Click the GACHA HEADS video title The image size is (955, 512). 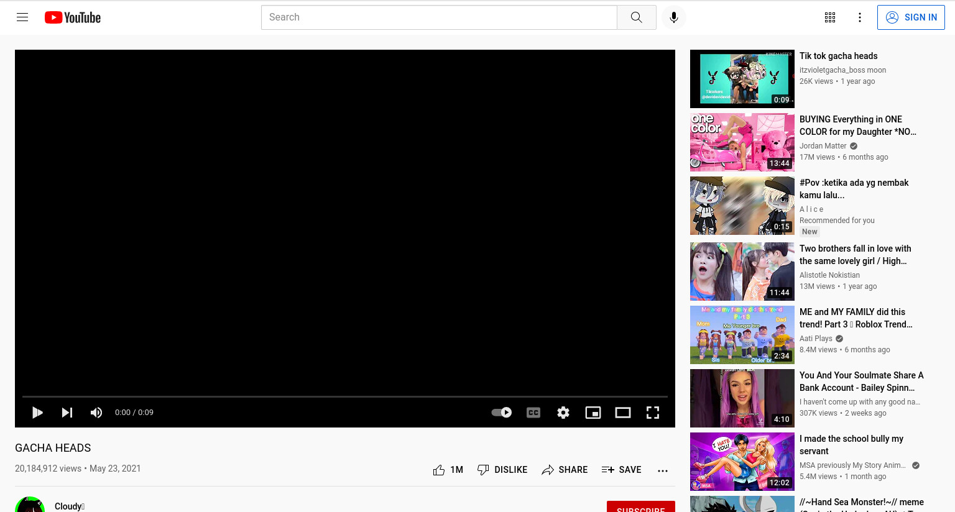(53, 448)
